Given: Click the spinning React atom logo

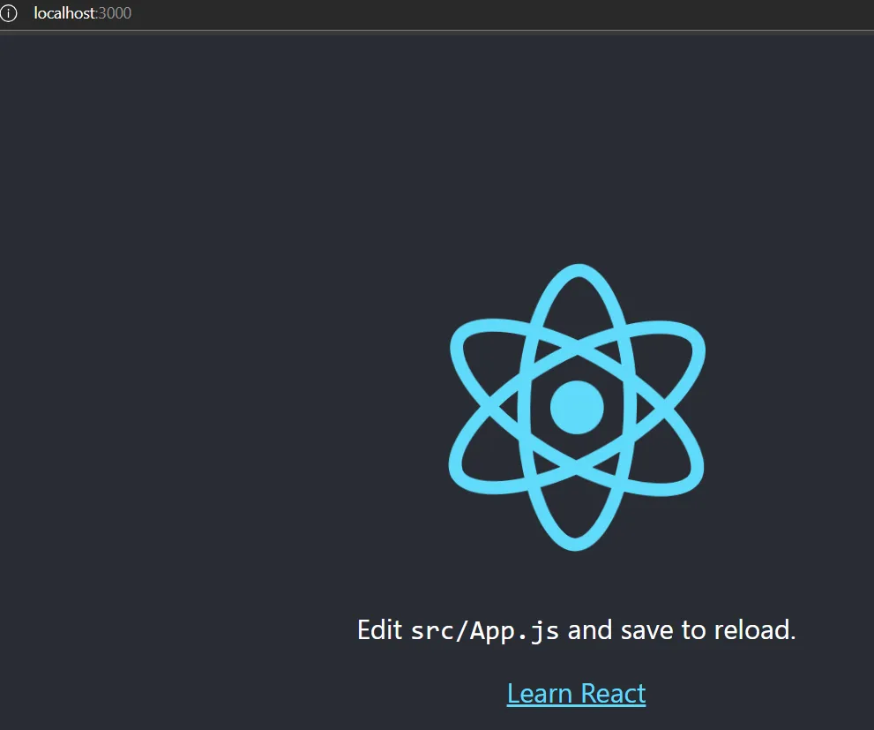Looking at the screenshot, I should pyautogui.click(x=577, y=407).
